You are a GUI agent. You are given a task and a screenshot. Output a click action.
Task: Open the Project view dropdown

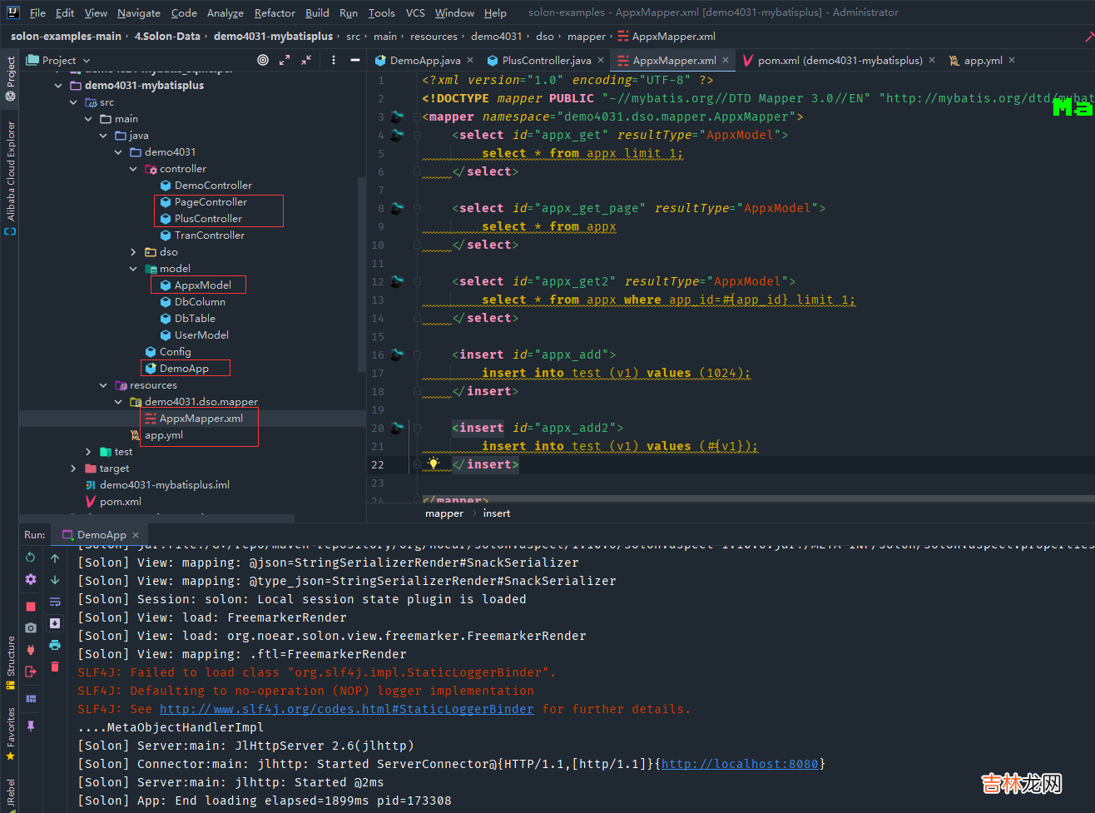coord(87,61)
